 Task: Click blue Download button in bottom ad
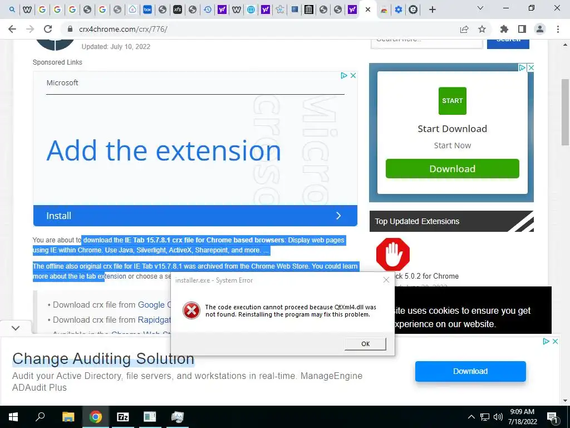coord(470,371)
